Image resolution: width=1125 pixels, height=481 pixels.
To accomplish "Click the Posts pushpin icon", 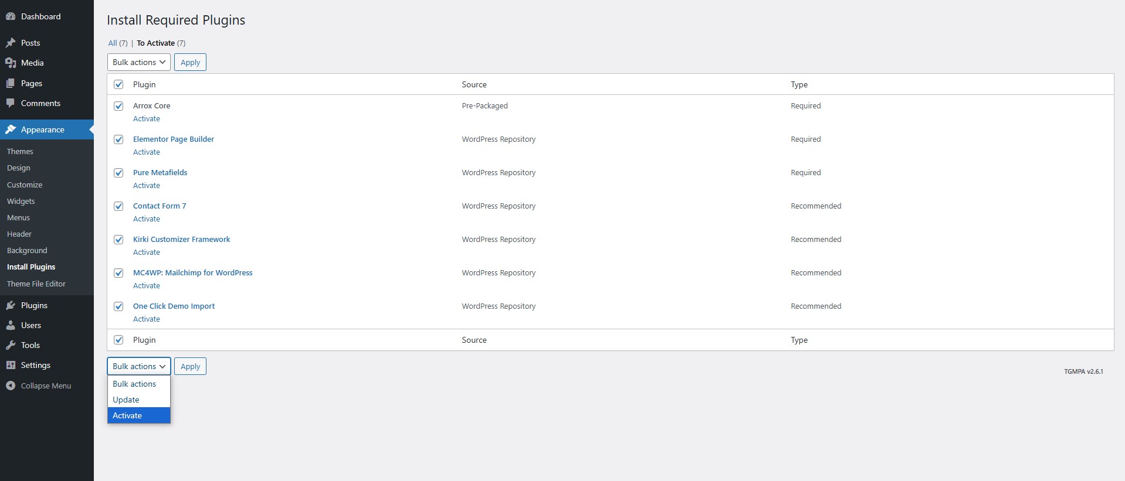I will (11, 43).
